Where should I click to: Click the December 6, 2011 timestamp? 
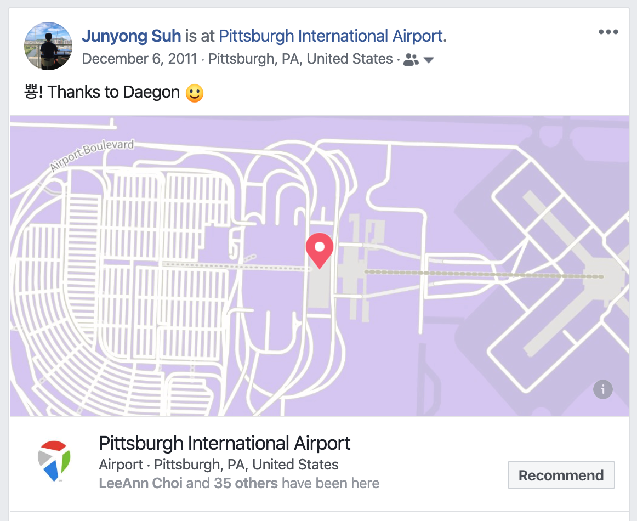coord(139,59)
